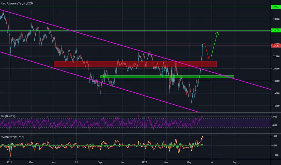Click the 114.000 price axis label
The image size is (281, 165).
[276, 106]
